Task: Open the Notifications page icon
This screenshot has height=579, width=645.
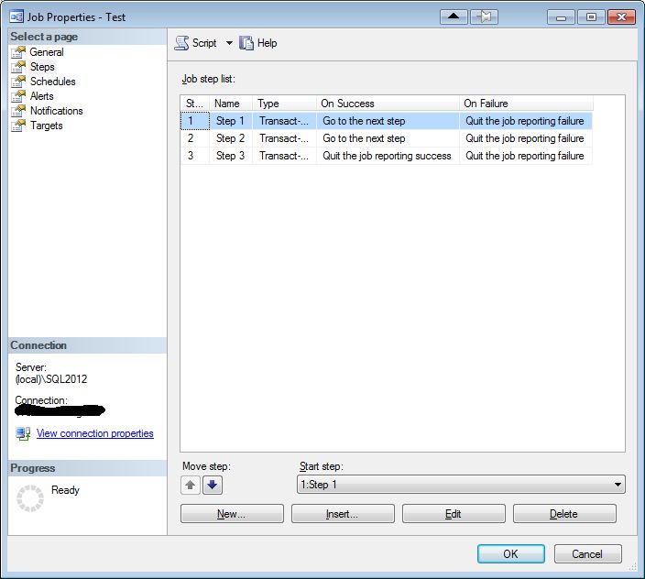Action: pyautogui.click(x=18, y=111)
